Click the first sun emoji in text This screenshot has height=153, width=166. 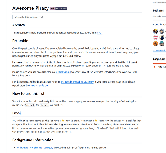tap(63, 121)
